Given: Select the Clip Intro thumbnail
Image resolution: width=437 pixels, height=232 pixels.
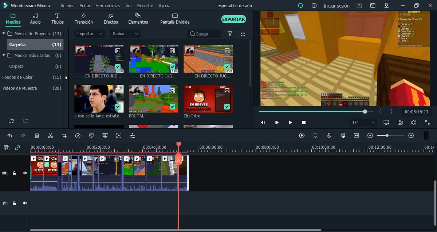Looking at the screenshot, I should 208,99.
